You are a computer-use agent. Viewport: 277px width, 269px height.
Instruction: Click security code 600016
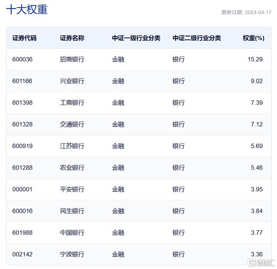22,211
